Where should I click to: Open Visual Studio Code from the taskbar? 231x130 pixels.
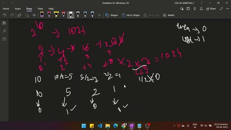[x=100, y=126]
